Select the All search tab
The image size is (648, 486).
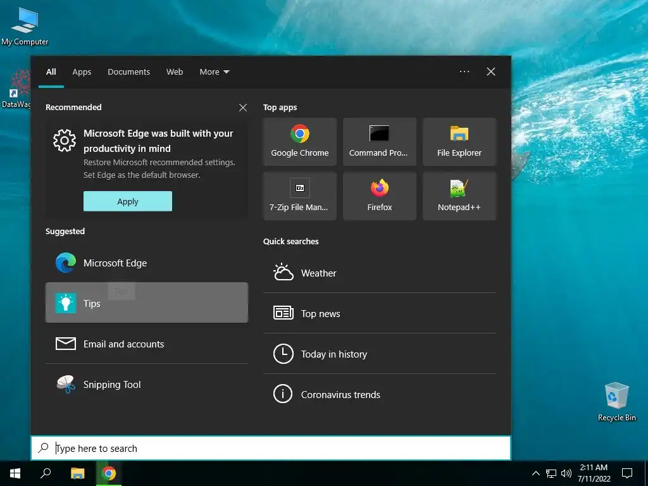(51, 72)
